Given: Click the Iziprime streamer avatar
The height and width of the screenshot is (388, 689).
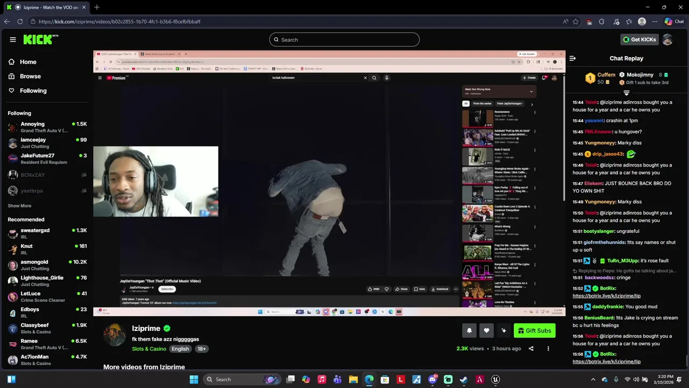Looking at the screenshot, I should point(115,335).
